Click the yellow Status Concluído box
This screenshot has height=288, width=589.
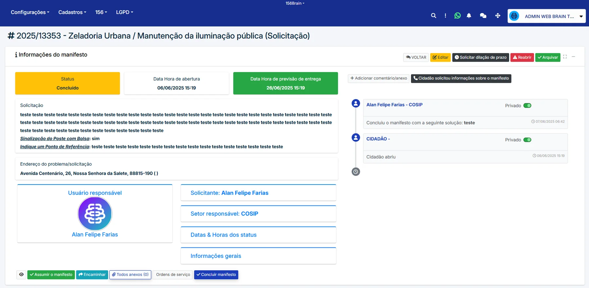[67, 83]
